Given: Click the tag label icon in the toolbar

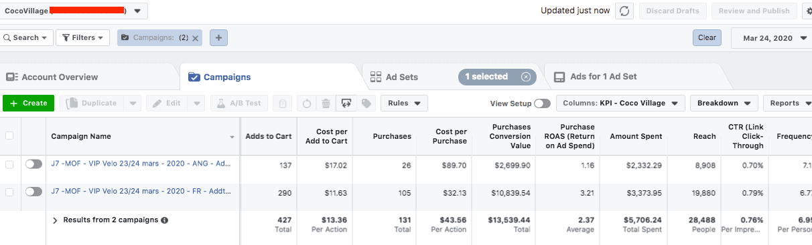Looking at the screenshot, I should click(366, 103).
